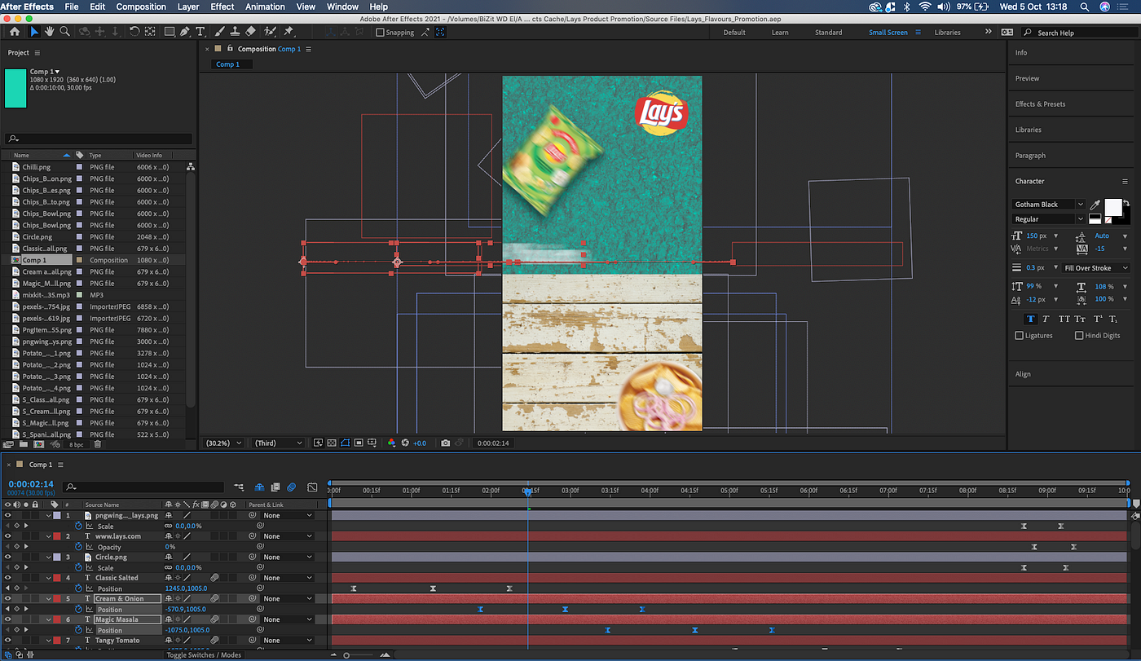Open grid and guide options
Image resolution: width=1141 pixels, height=661 pixels.
pos(372,443)
